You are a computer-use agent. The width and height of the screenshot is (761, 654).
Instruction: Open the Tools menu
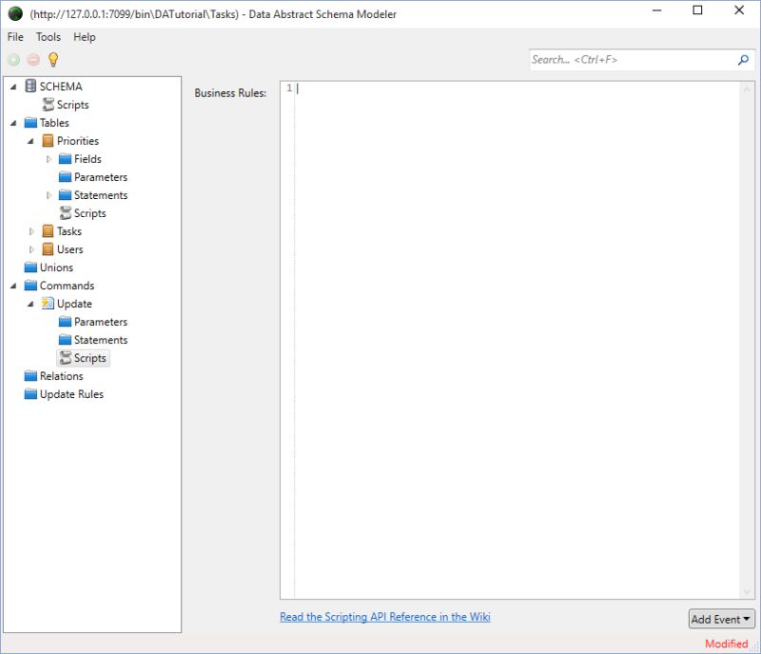coord(49,37)
